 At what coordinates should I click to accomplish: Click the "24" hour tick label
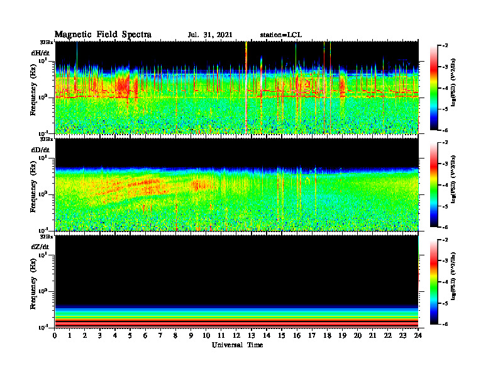point(418,335)
